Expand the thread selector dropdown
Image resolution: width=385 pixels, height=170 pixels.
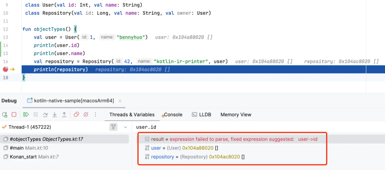pos(126,127)
